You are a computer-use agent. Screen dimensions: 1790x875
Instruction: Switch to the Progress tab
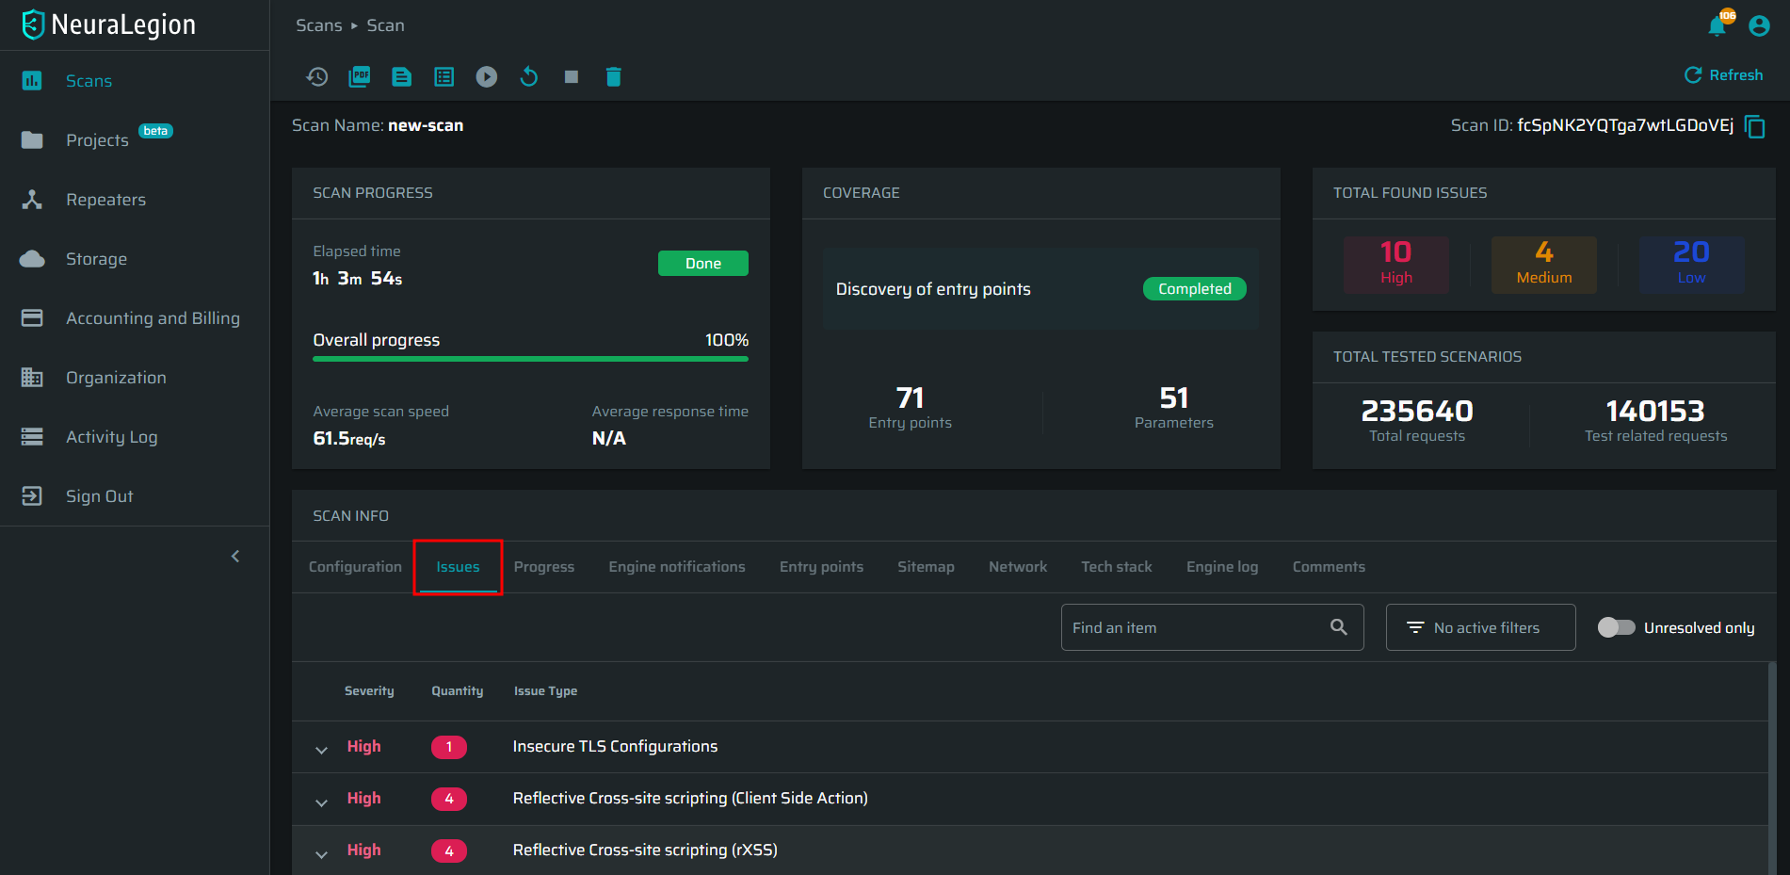tap(544, 567)
